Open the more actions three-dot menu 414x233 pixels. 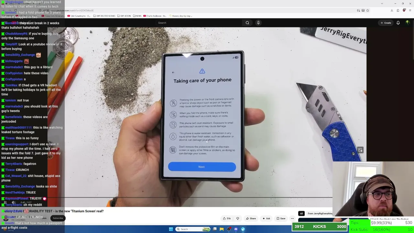[x=292, y=218]
